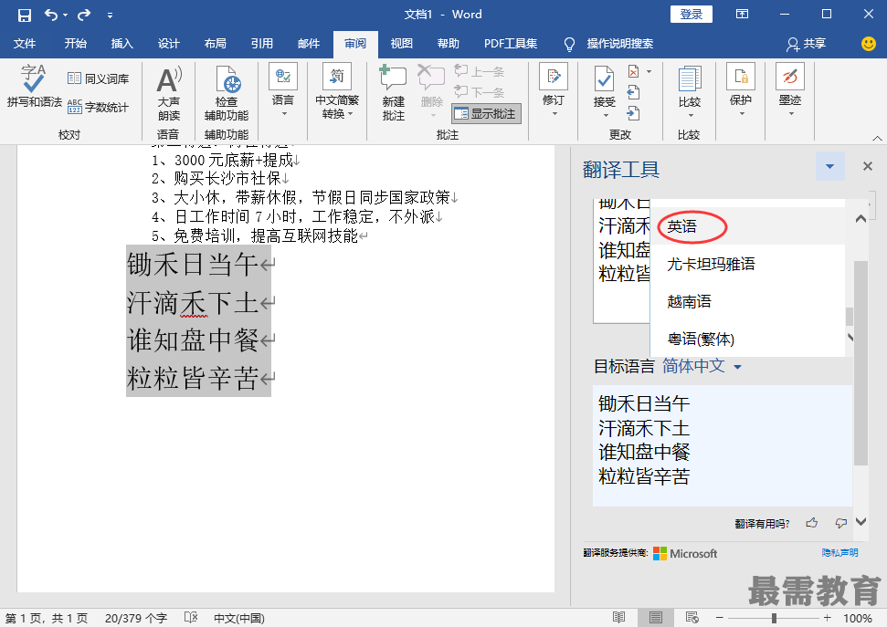Switch to the 开始 tab
This screenshot has width=887, height=627.
tap(75, 44)
